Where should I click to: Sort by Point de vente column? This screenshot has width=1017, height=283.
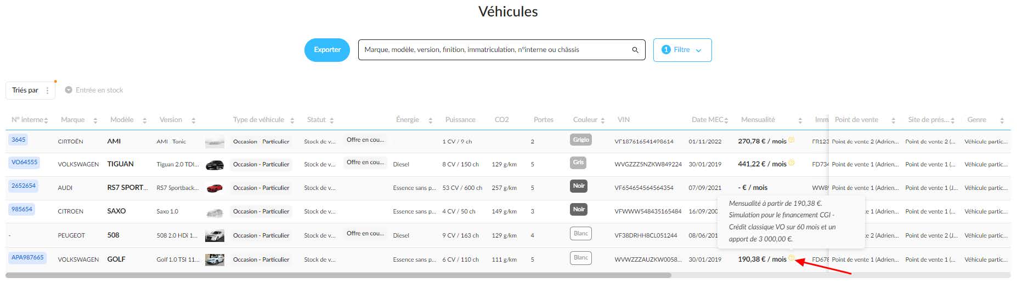coord(894,120)
